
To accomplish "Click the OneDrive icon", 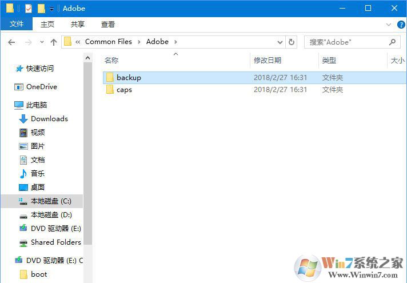I will pos(19,87).
